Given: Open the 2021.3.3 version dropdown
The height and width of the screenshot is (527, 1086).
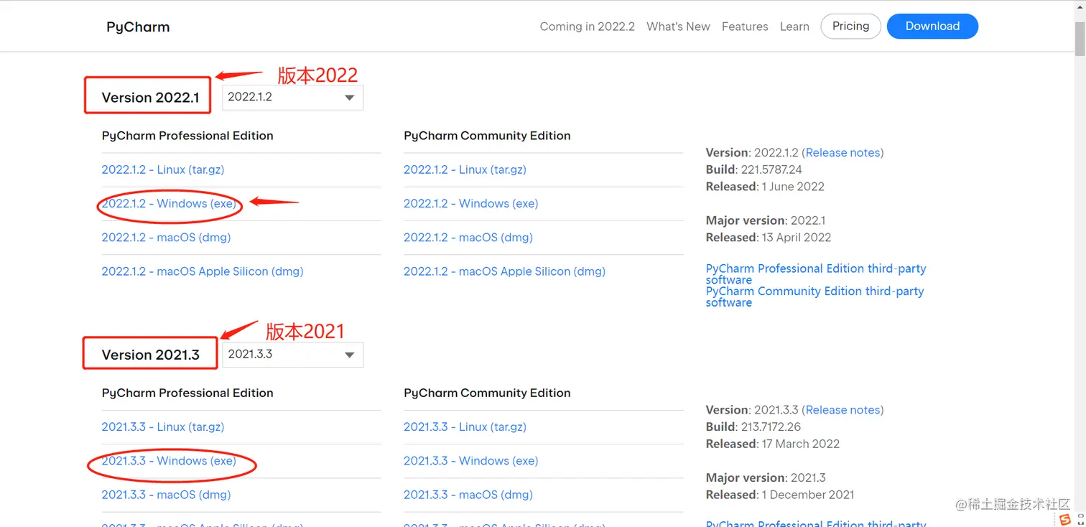Looking at the screenshot, I should [x=292, y=355].
